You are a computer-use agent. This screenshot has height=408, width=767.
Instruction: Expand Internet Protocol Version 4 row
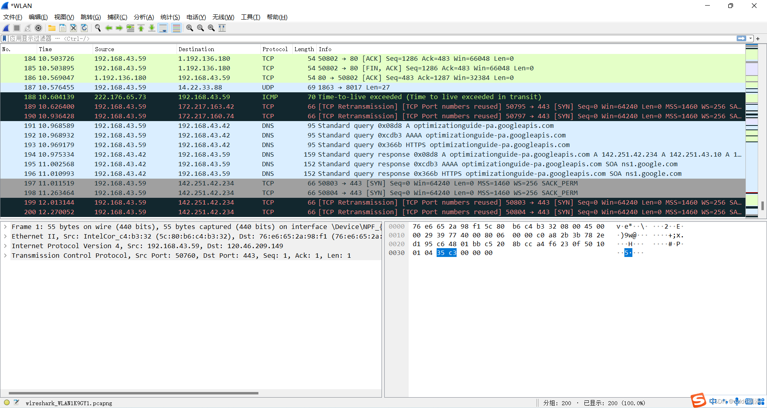pyautogui.click(x=5, y=246)
